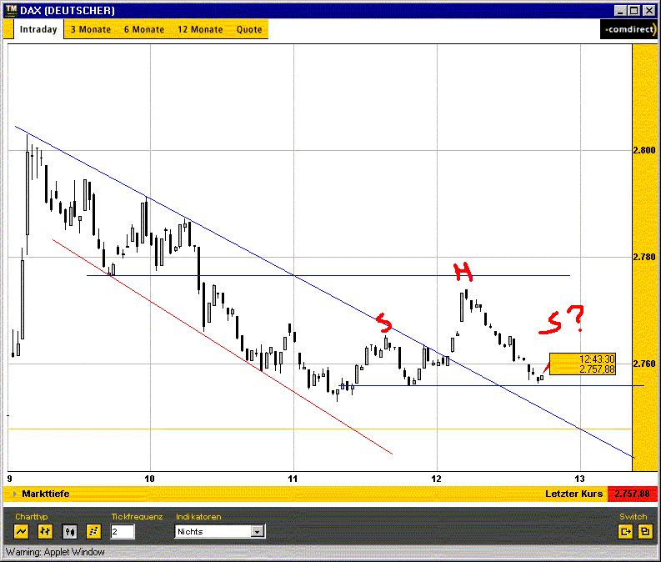Screen dimensions: 661x562
Task: Close the DAX window
Action: [x=649, y=11]
